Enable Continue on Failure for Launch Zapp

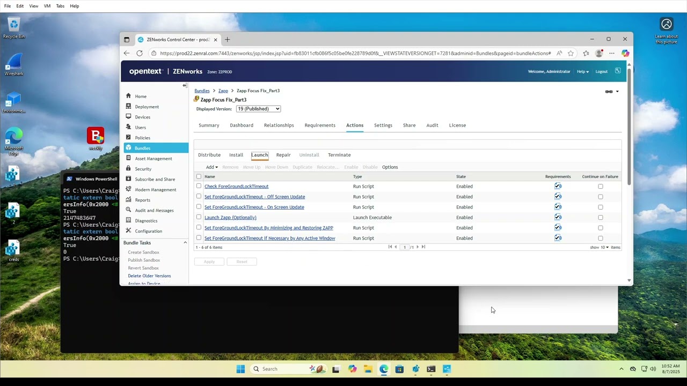coord(601,218)
